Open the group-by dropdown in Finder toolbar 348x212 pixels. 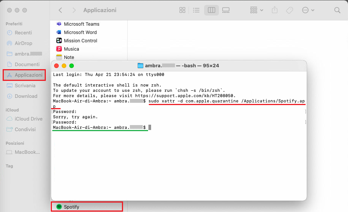click(x=257, y=10)
